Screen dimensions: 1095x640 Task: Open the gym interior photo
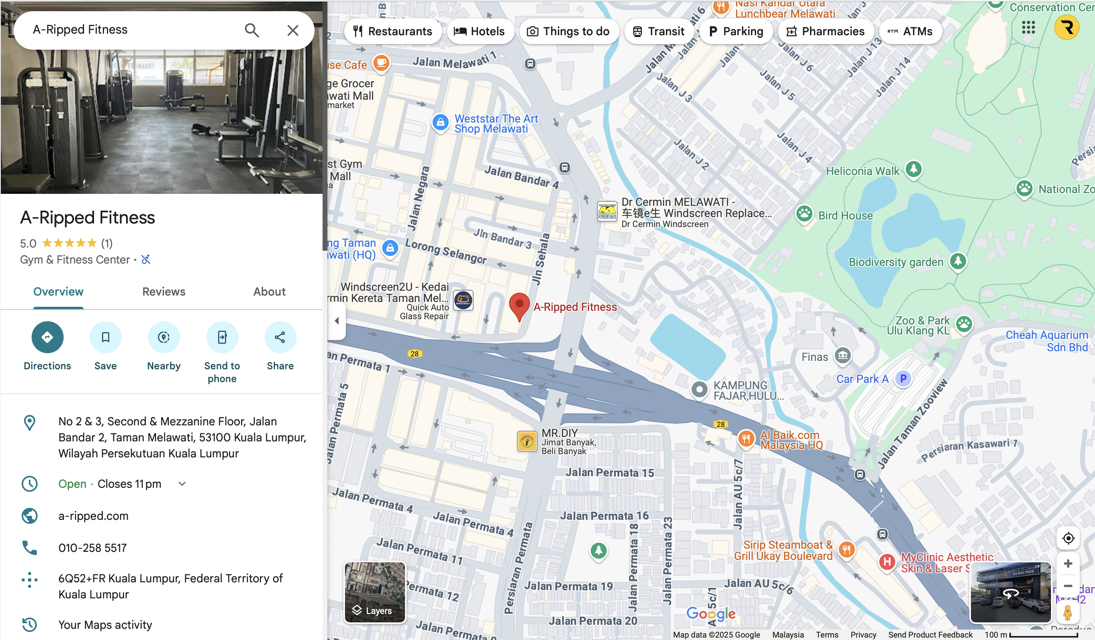(161, 122)
